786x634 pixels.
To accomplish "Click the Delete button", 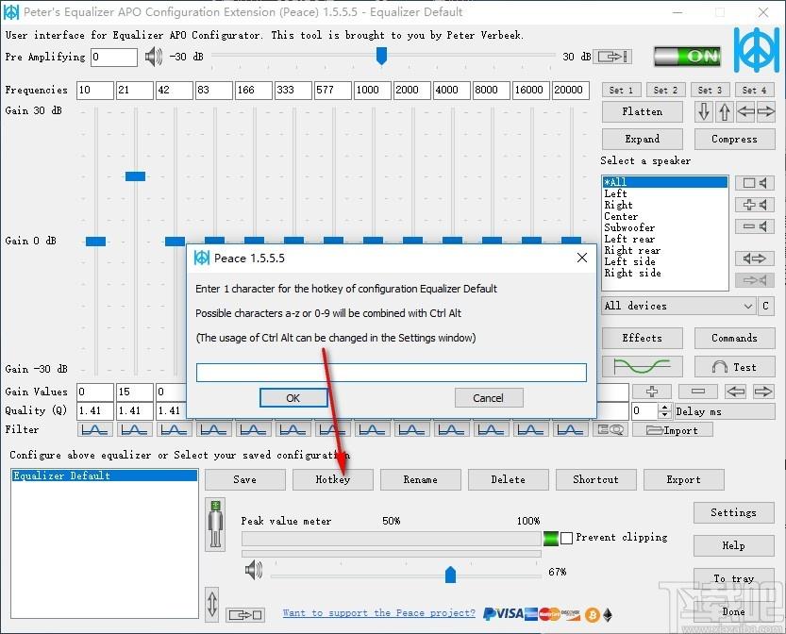I will click(509, 479).
